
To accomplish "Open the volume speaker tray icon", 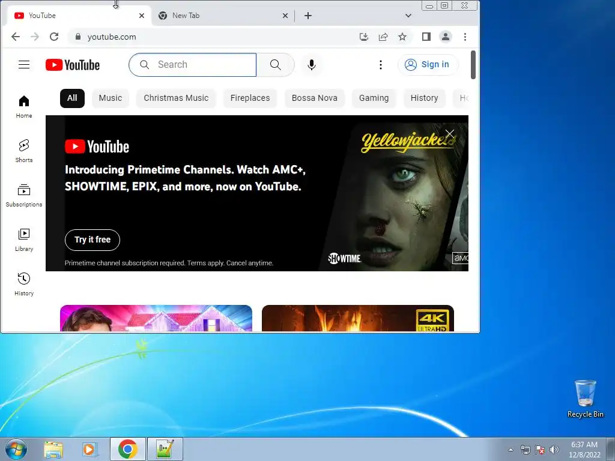I will [554, 450].
